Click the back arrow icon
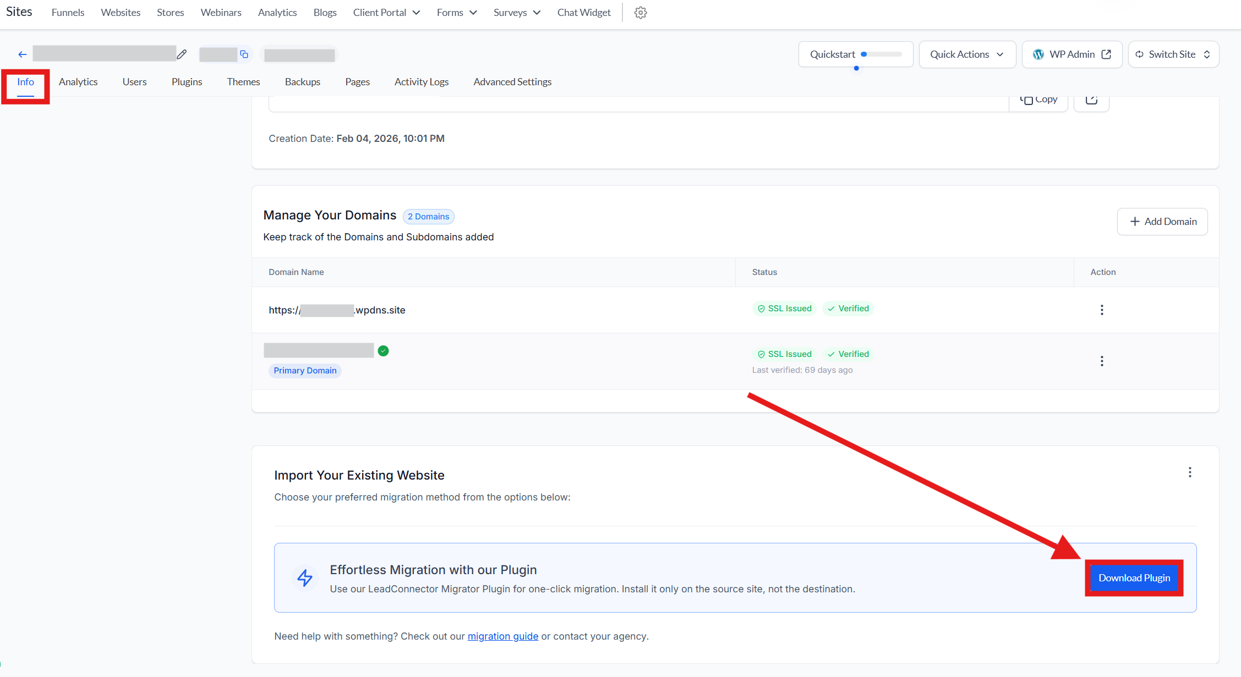1241x677 pixels. click(x=22, y=54)
